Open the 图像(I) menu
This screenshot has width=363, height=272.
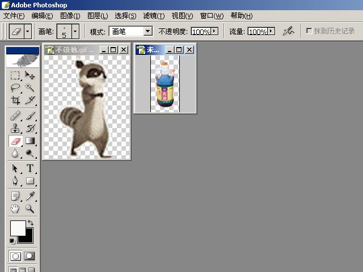[x=70, y=16]
